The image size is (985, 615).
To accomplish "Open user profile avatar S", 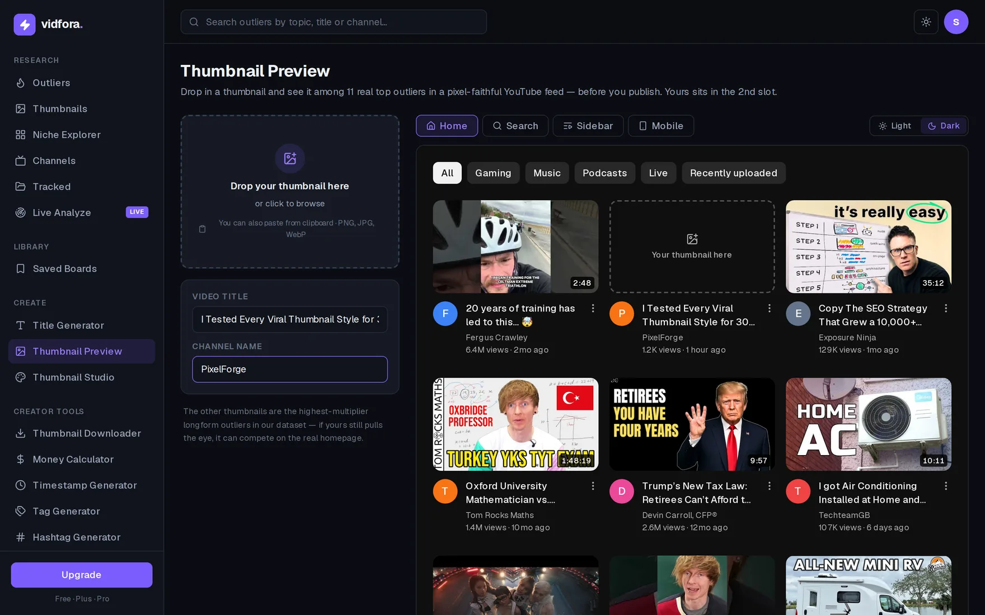I will point(956,22).
